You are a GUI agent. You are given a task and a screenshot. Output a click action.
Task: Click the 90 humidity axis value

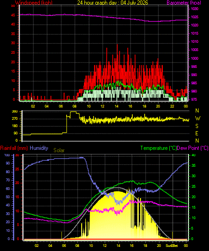coord(8,163)
